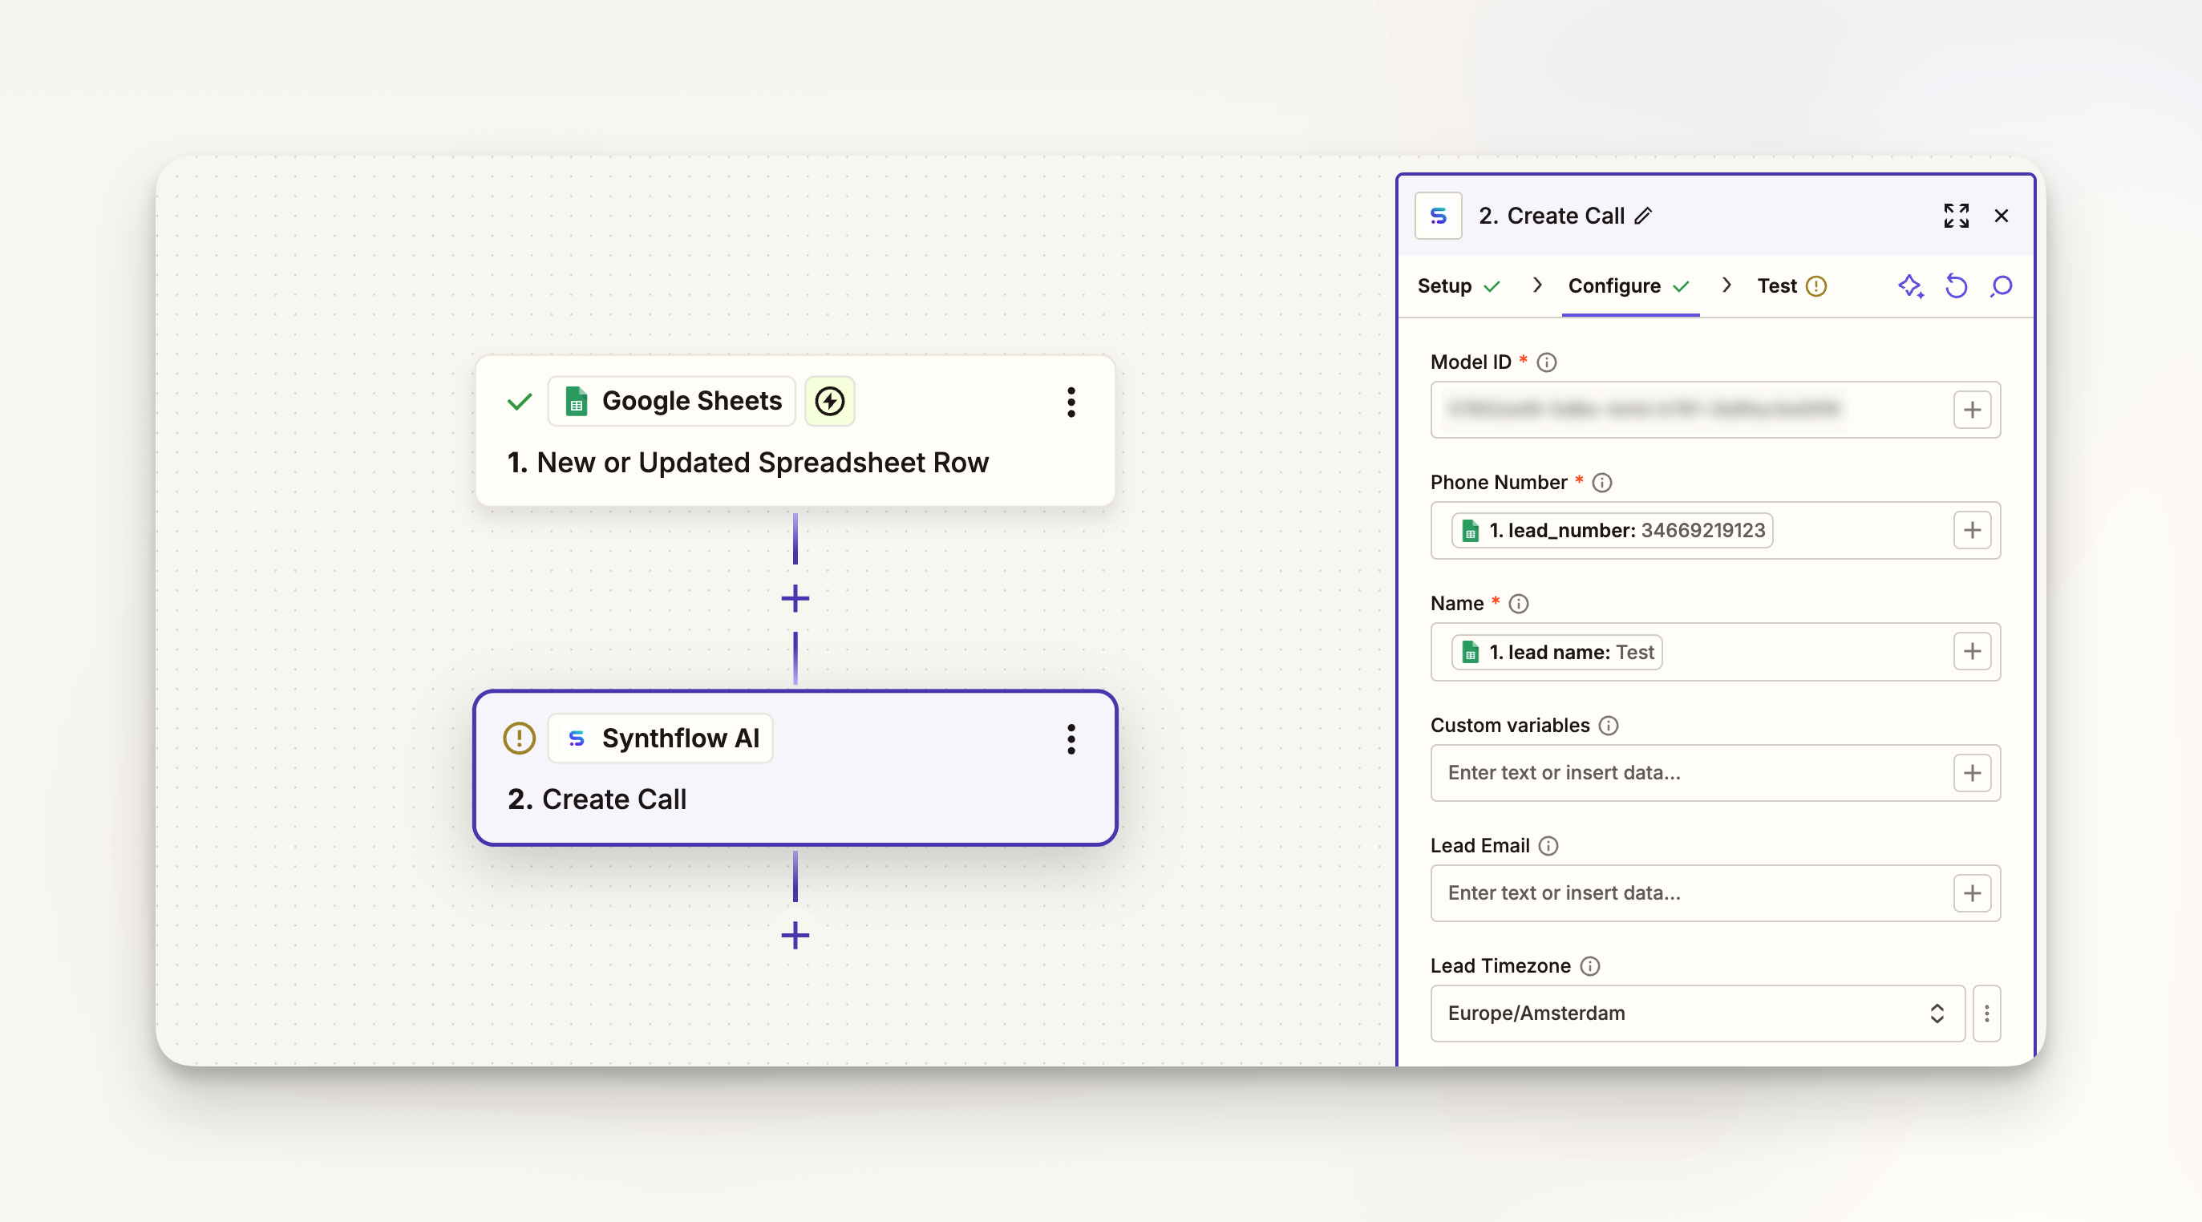Open Google Sheets step three-dot menu

pos(1071,402)
